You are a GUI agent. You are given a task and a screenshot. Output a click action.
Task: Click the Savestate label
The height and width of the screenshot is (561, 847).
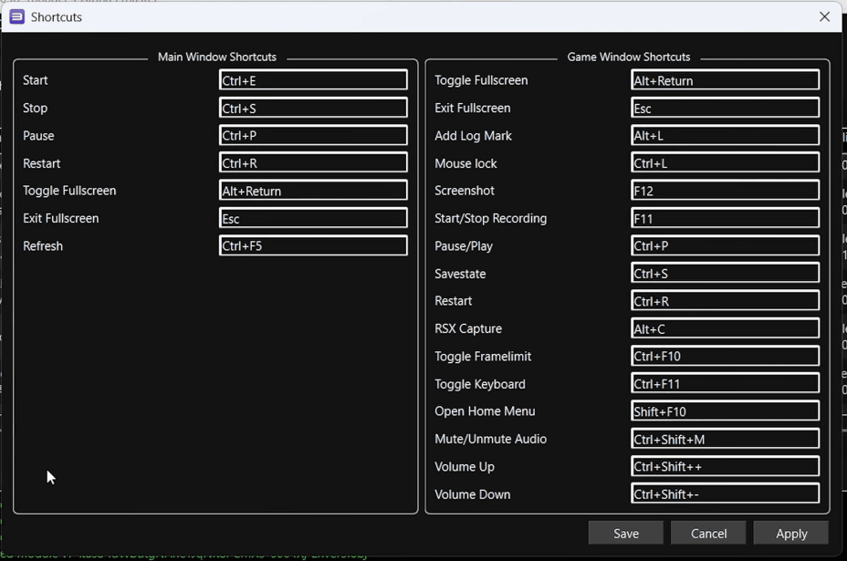click(460, 274)
